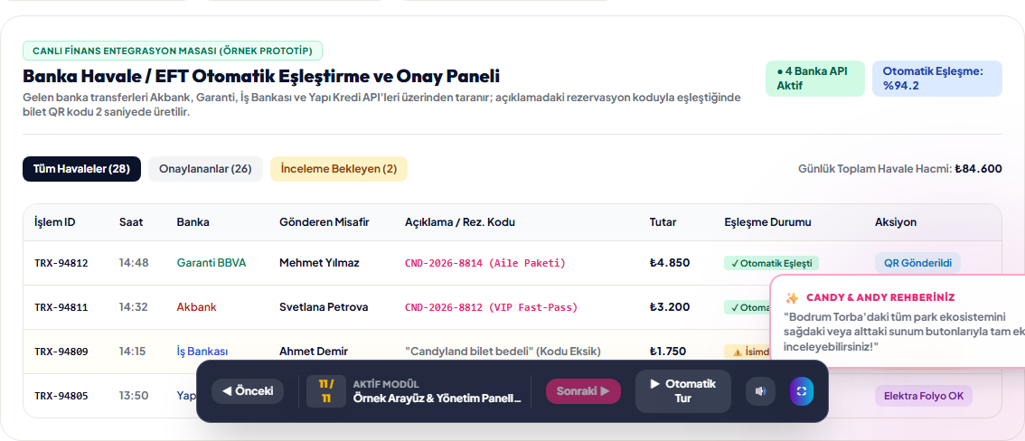Open the 11/11 module counter
1025x441 pixels.
326,391
